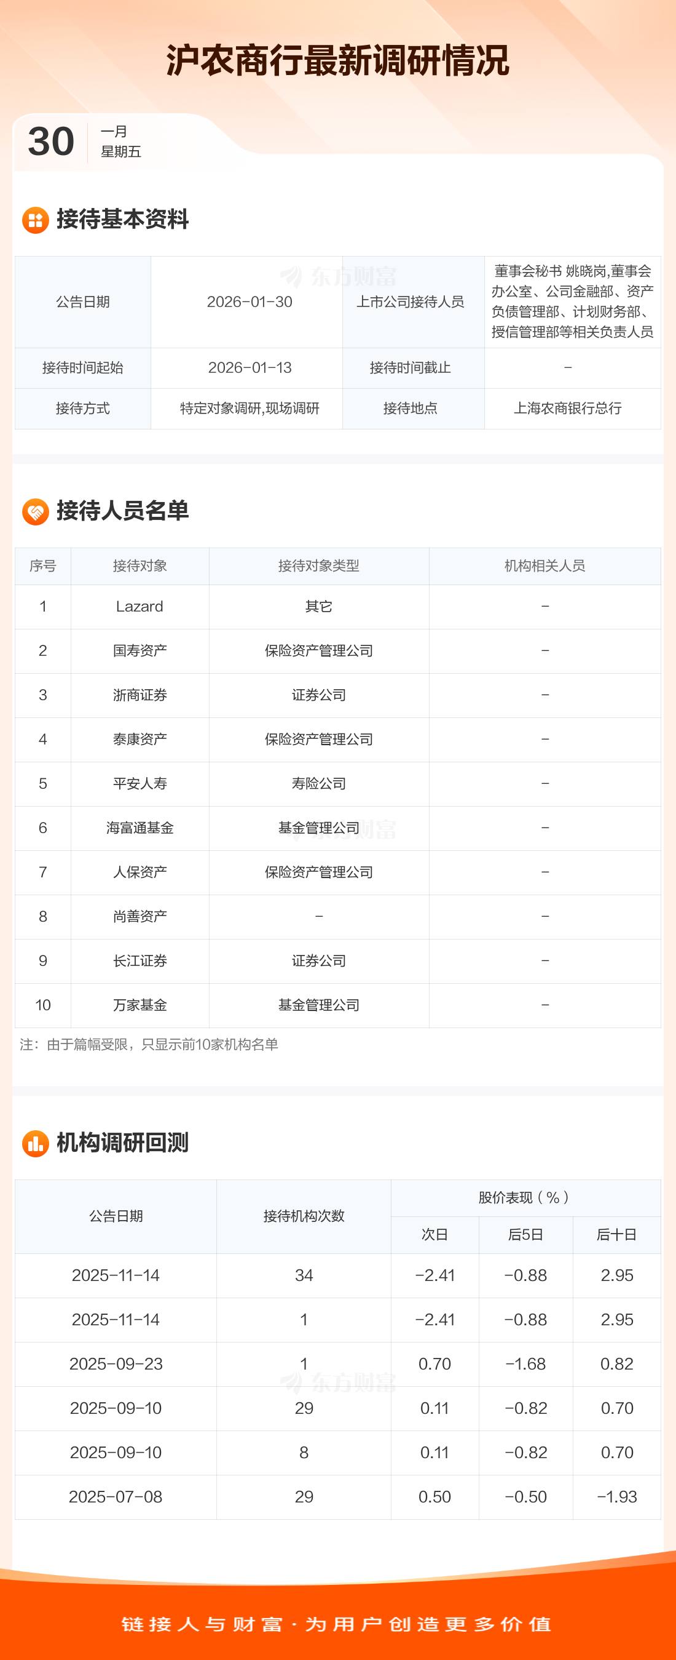676x1660 pixels.
Task: Click the 接待时间起始 date 2026-01-13
Action: [249, 368]
